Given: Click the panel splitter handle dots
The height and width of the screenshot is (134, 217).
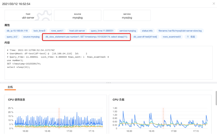Looking at the screenshot, I should tap(109, 83).
